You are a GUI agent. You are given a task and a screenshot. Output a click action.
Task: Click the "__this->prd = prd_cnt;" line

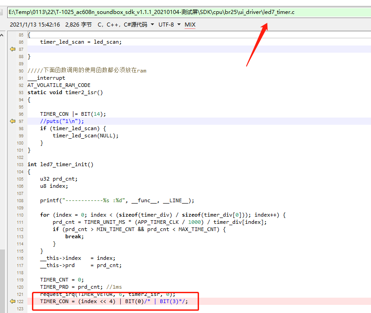[81, 265]
